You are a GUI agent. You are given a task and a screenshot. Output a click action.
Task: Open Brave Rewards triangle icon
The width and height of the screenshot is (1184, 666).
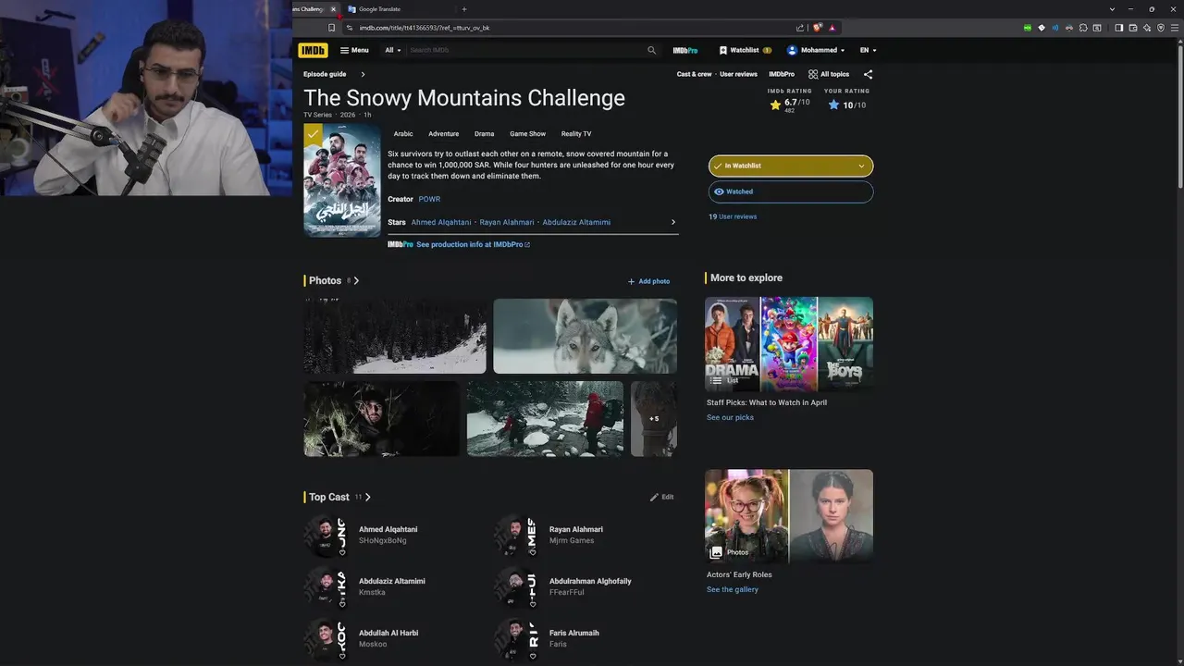point(832,28)
